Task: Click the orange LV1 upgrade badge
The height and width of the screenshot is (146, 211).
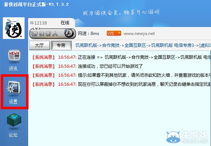Action: coord(114,33)
